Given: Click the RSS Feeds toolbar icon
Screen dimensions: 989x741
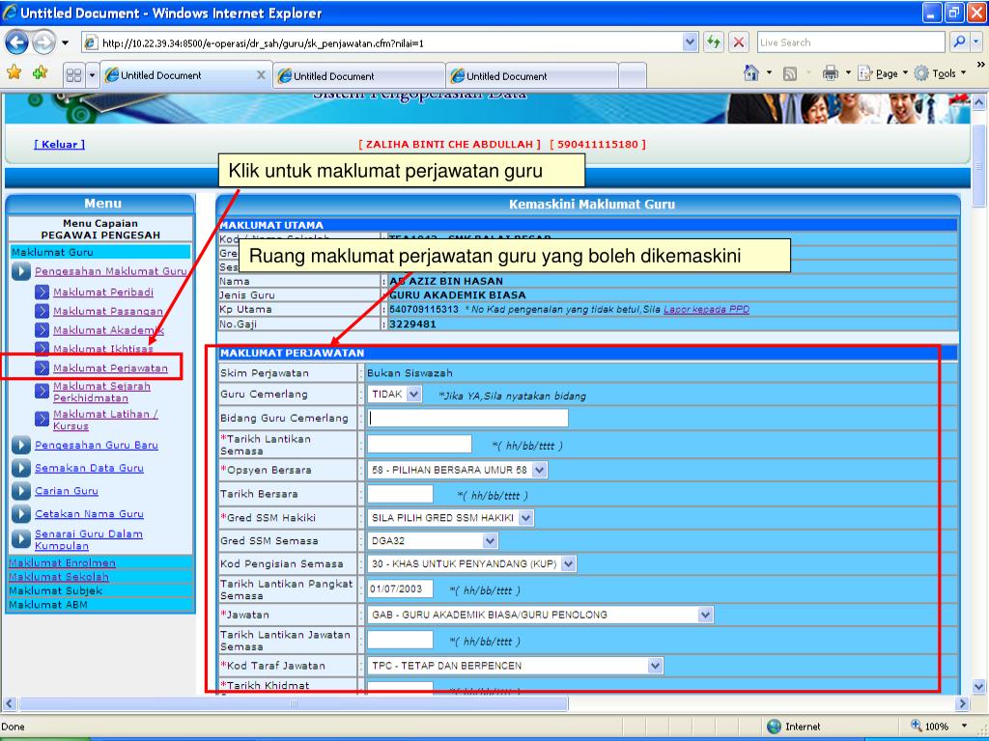Looking at the screenshot, I should pos(790,73).
